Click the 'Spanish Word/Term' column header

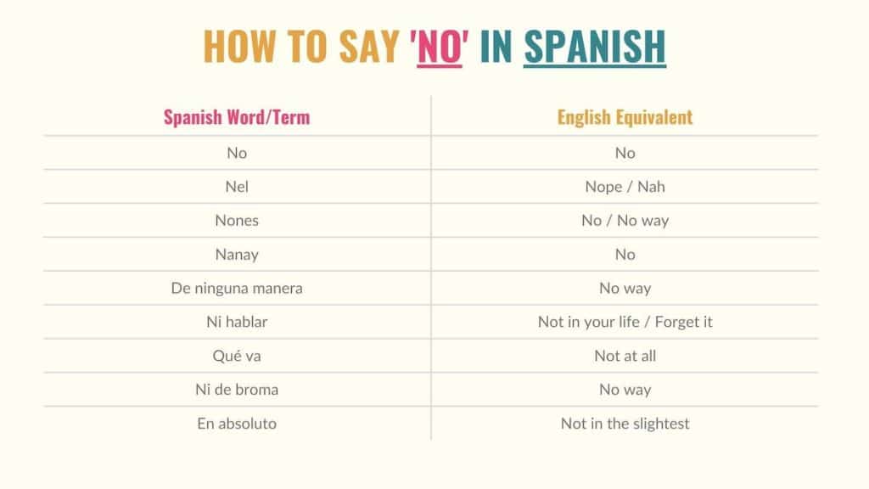pyautogui.click(x=237, y=117)
